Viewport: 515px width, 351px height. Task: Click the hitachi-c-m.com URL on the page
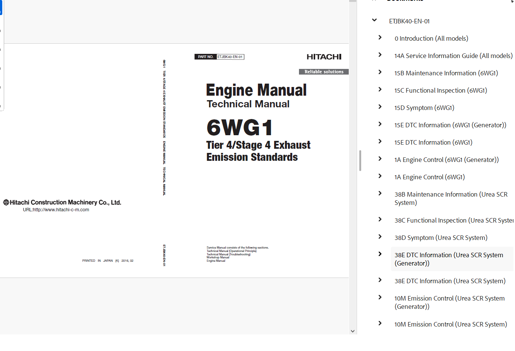56,210
